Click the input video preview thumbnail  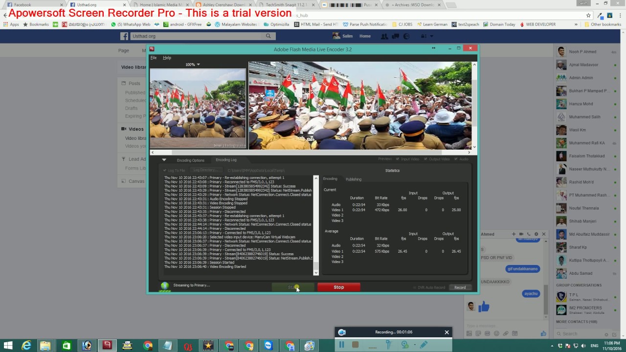click(198, 109)
